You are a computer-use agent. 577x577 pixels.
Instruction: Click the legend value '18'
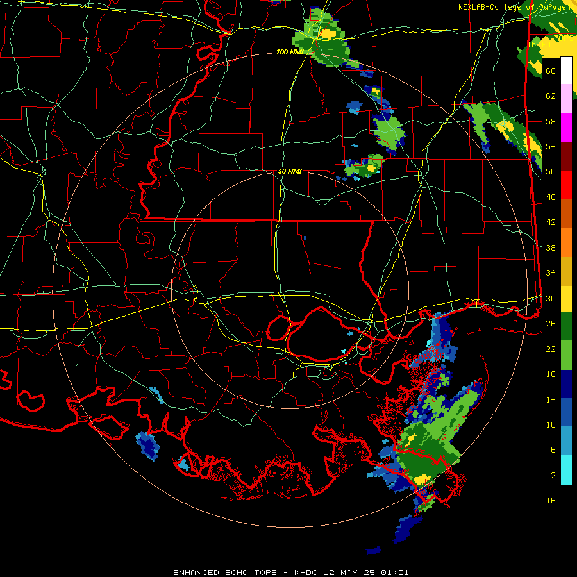[551, 374]
